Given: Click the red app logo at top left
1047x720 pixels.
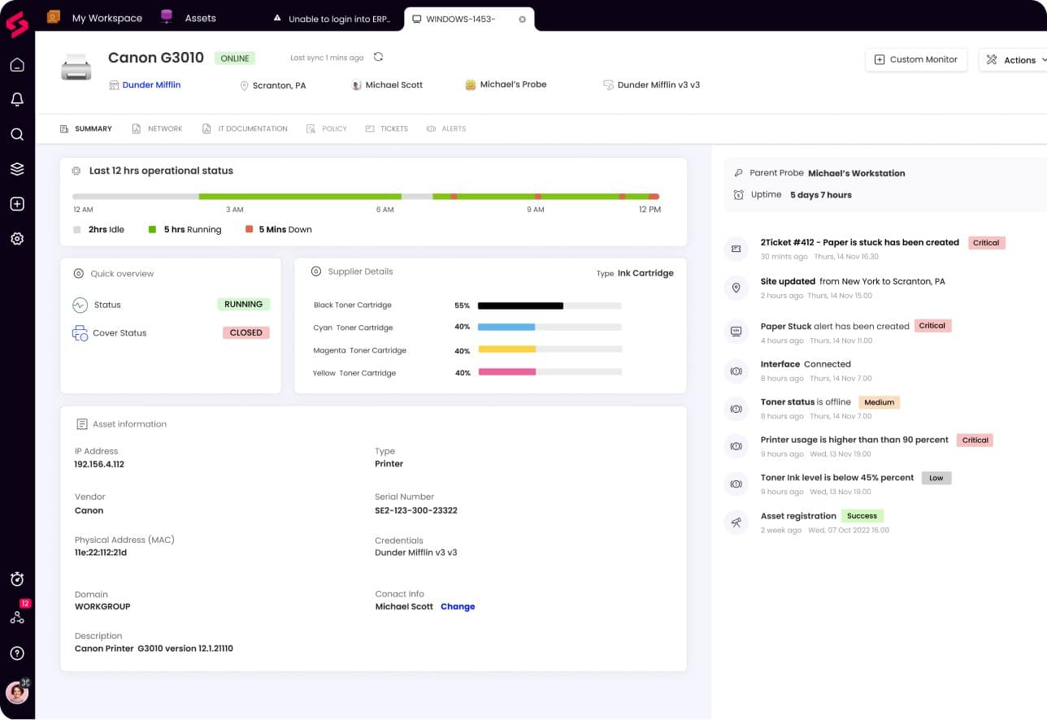Looking at the screenshot, I should tap(17, 24).
